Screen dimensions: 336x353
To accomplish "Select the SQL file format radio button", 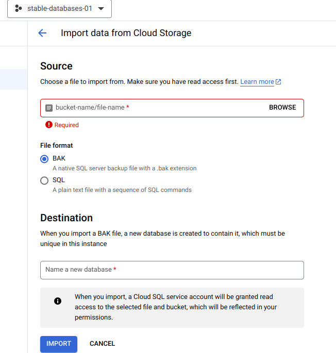I will click(44, 180).
